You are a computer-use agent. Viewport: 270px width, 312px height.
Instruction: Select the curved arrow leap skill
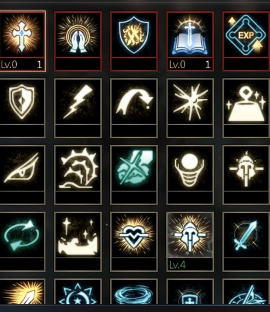134,102
